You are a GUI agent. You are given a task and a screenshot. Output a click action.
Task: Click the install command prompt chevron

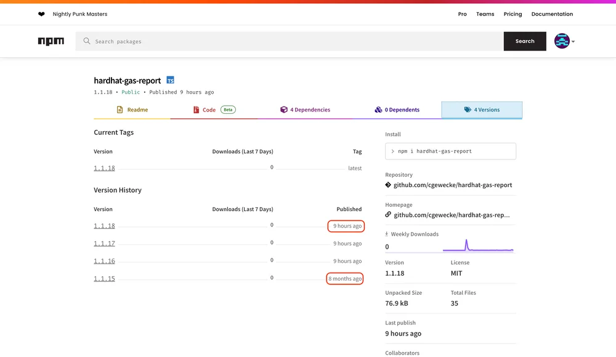pyautogui.click(x=392, y=151)
